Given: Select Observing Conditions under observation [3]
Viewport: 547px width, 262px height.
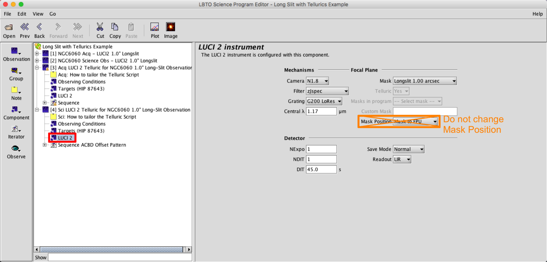Looking at the screenshot, I should pyautogui.click(x=82, y=82).
